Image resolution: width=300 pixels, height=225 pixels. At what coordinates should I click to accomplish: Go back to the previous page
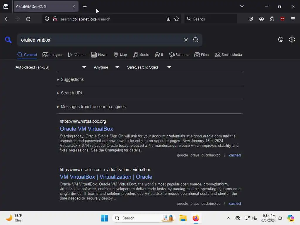coord(7,19)
